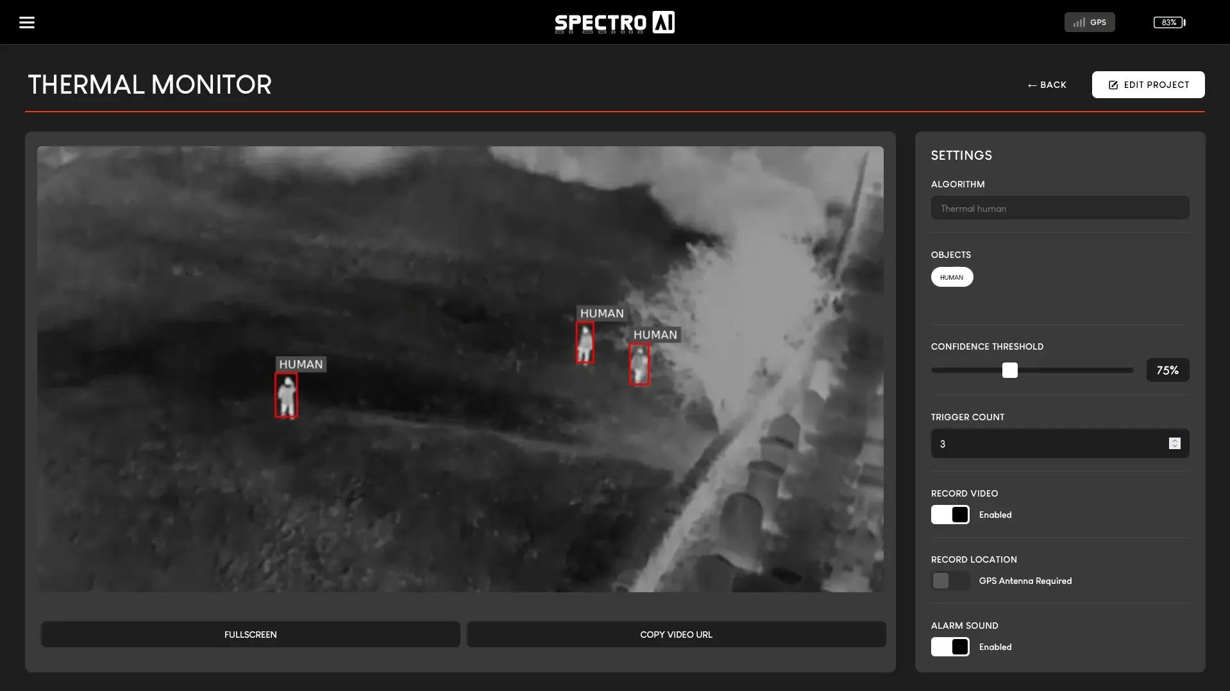Open the Settings panel header

(961, 155)
